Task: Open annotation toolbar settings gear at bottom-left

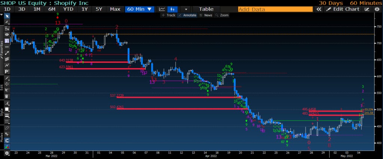Action: tap(7, 153)
